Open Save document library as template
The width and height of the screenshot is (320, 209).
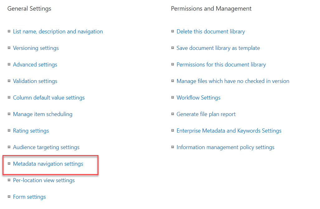[218, 48]
